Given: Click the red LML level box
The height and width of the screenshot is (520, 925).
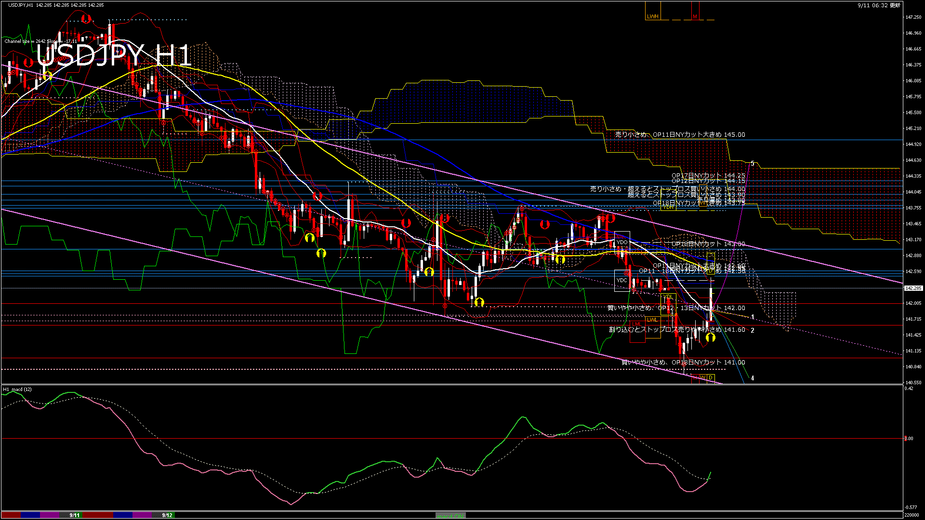Looking at the screenshot, I should [x=637, y=324].
